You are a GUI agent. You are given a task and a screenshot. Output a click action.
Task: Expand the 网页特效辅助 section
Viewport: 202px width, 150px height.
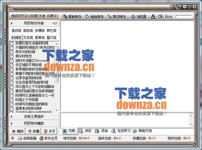click(x=34, y=123)
